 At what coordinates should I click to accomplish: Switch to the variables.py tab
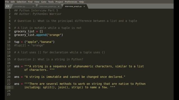pos(20,6)
